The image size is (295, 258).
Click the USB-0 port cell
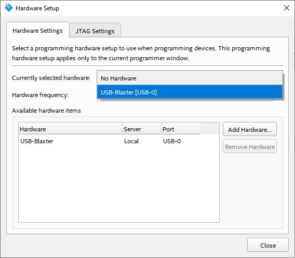(172, 141)
